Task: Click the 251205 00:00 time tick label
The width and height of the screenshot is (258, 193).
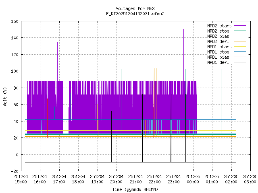Action: pyautogui.click(x=193, y=179)
